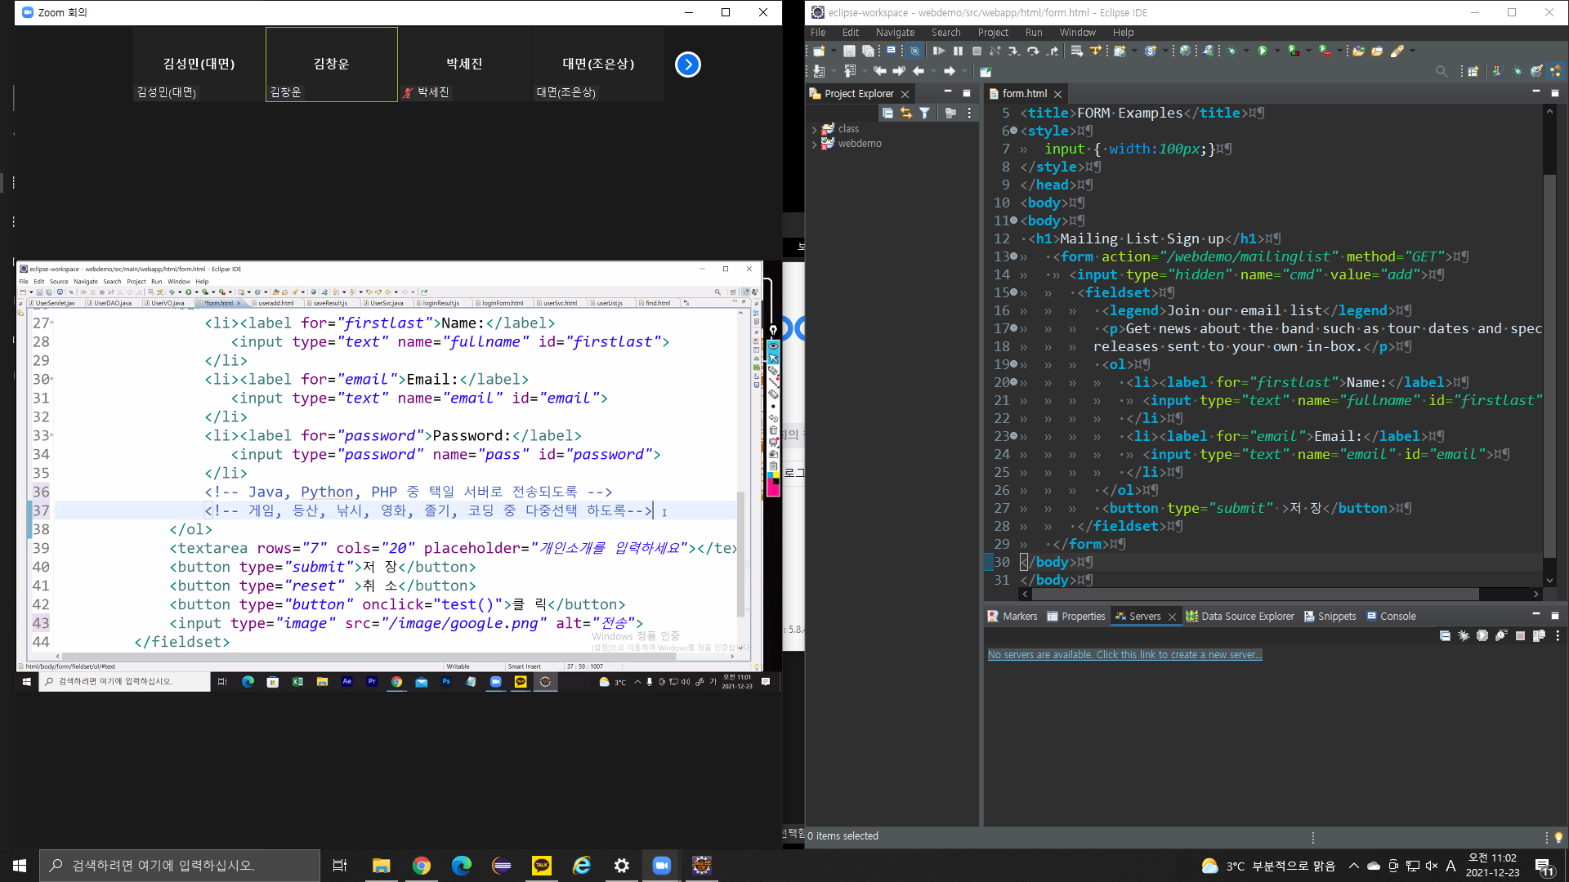Open Windows Start button on taskbar
The image size is (1569, 882).
click(x=20, y=866)
